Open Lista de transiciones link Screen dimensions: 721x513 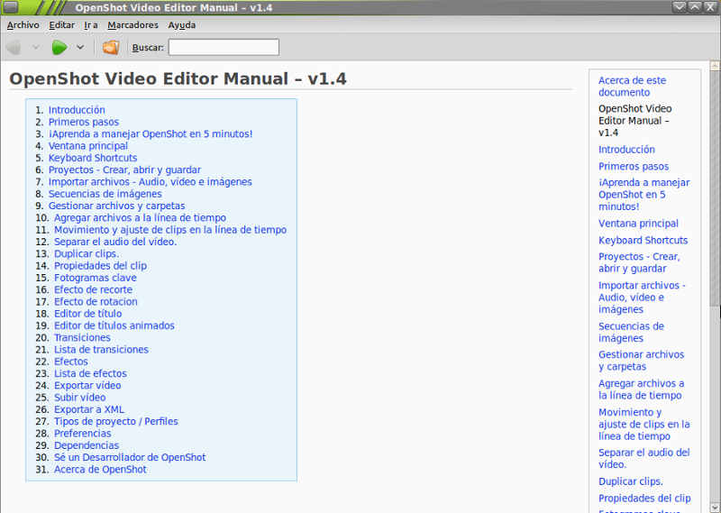pos(101,349)
